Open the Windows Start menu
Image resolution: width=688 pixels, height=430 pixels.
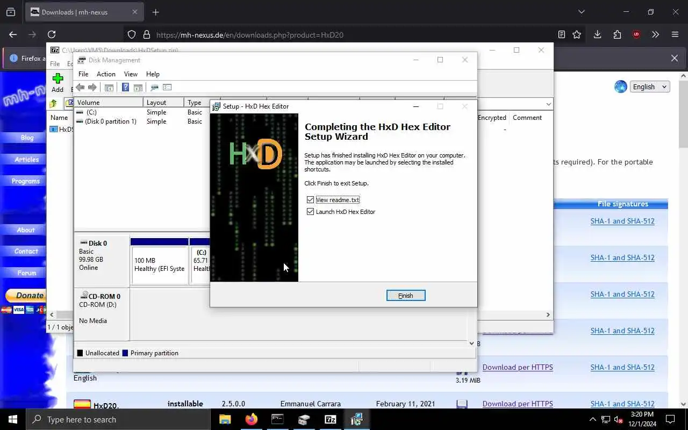coord(13,419)
